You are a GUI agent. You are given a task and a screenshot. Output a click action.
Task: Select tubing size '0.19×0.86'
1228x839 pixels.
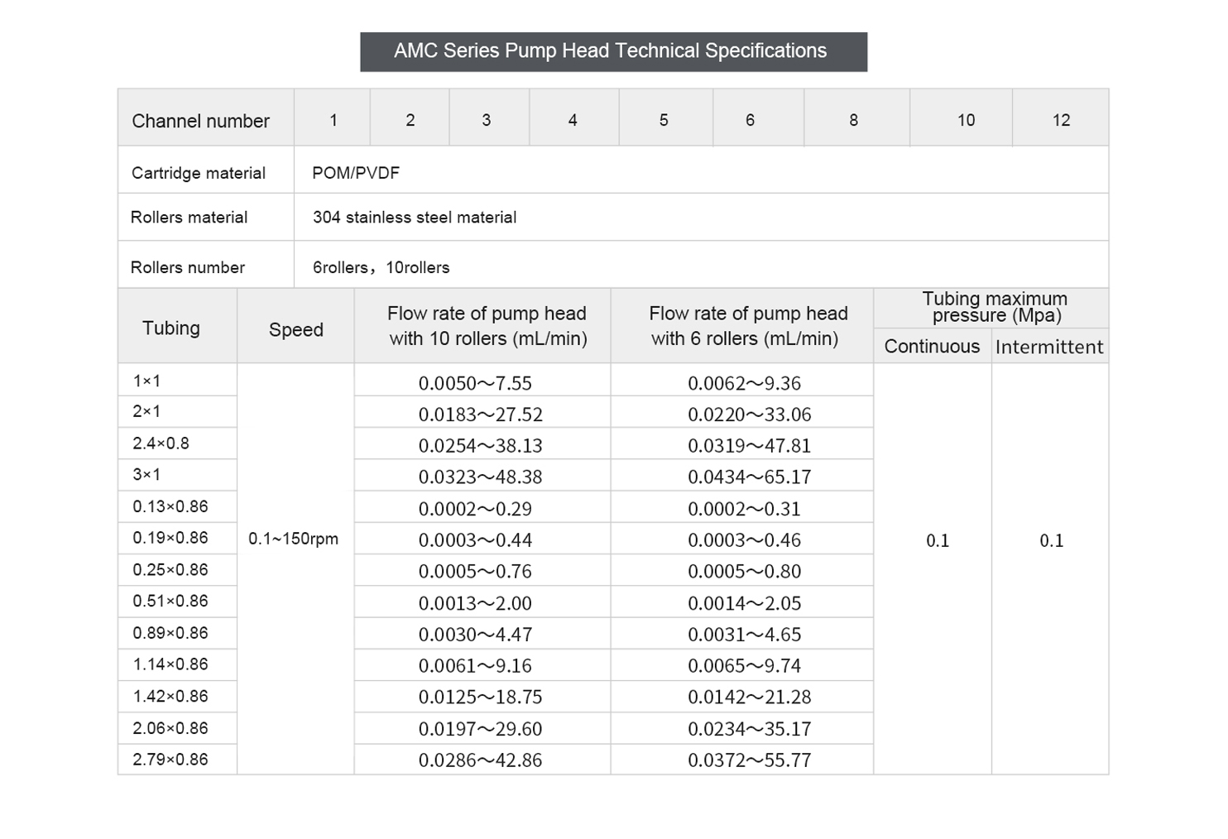pyautogui.click(x=170, y=537)
